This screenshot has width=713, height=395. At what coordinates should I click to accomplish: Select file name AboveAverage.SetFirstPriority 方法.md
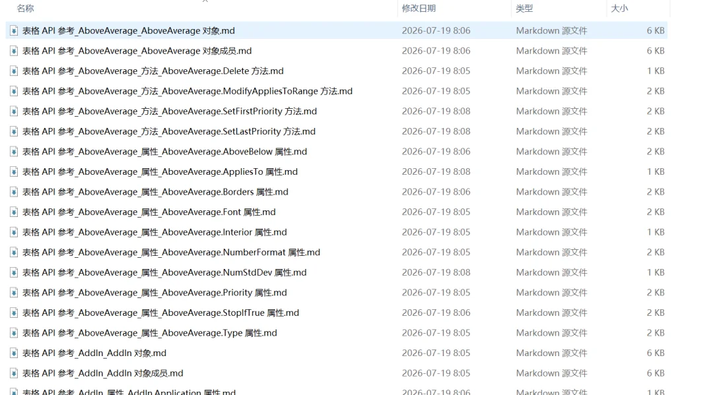click(170, 111)
